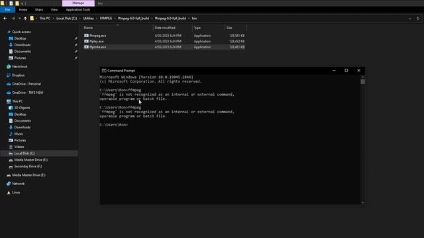Select the ffmpeg.exe file icon

coord(86,36)
